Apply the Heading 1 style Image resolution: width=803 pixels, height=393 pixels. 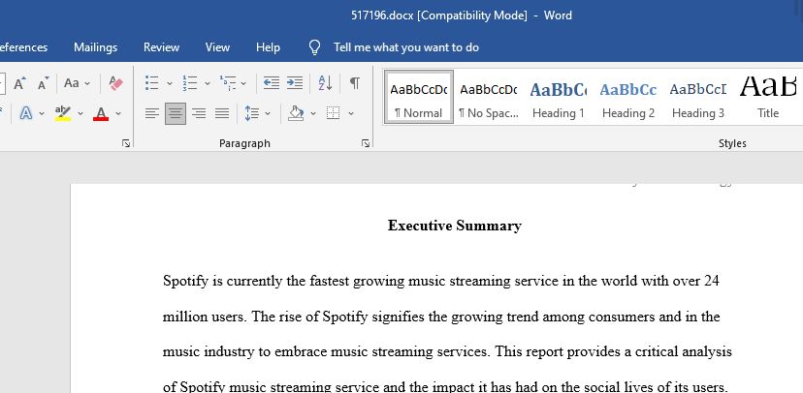click(x=559, y=97)
